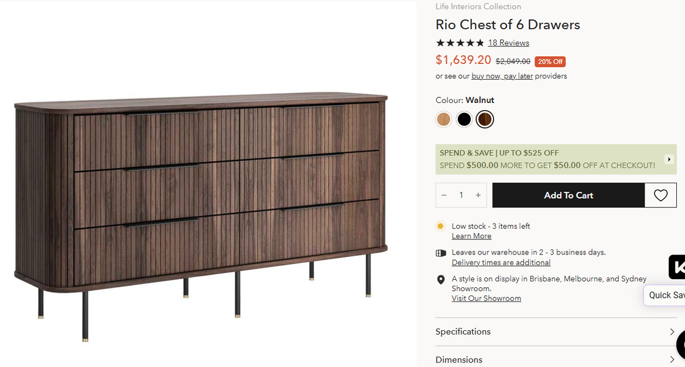Click the plus quantity icon
This screenshot has height=367, width=685.
point(478,195)
